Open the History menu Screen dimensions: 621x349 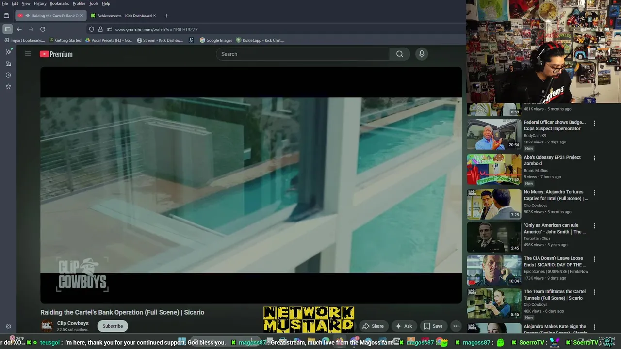point(40,3)
